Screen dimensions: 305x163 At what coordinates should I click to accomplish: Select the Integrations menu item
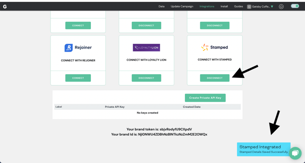[x=207, y=6]
